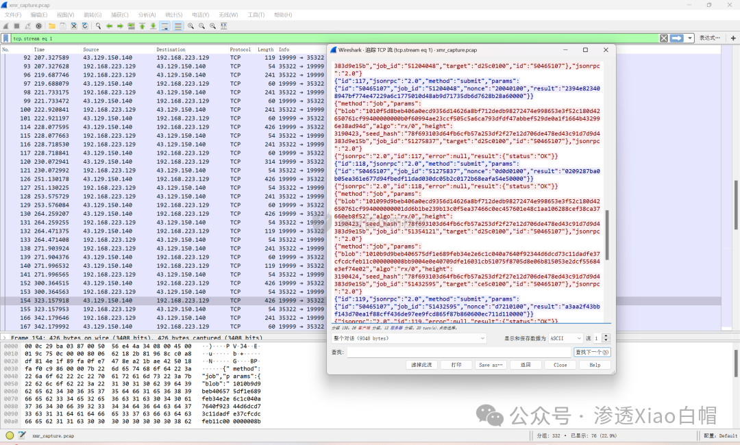Click the 滤掉此流 button
Screen dimensions: 740x445
tap(421, 365)
